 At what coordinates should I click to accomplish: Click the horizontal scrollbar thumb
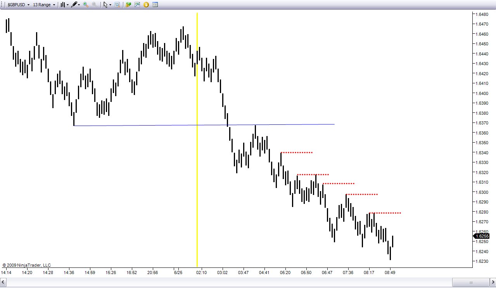tap(471, 282)
